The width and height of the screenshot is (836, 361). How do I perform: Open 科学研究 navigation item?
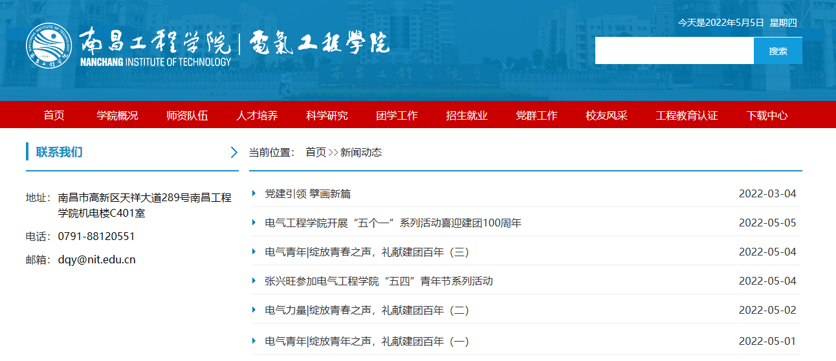click(327, 116)
